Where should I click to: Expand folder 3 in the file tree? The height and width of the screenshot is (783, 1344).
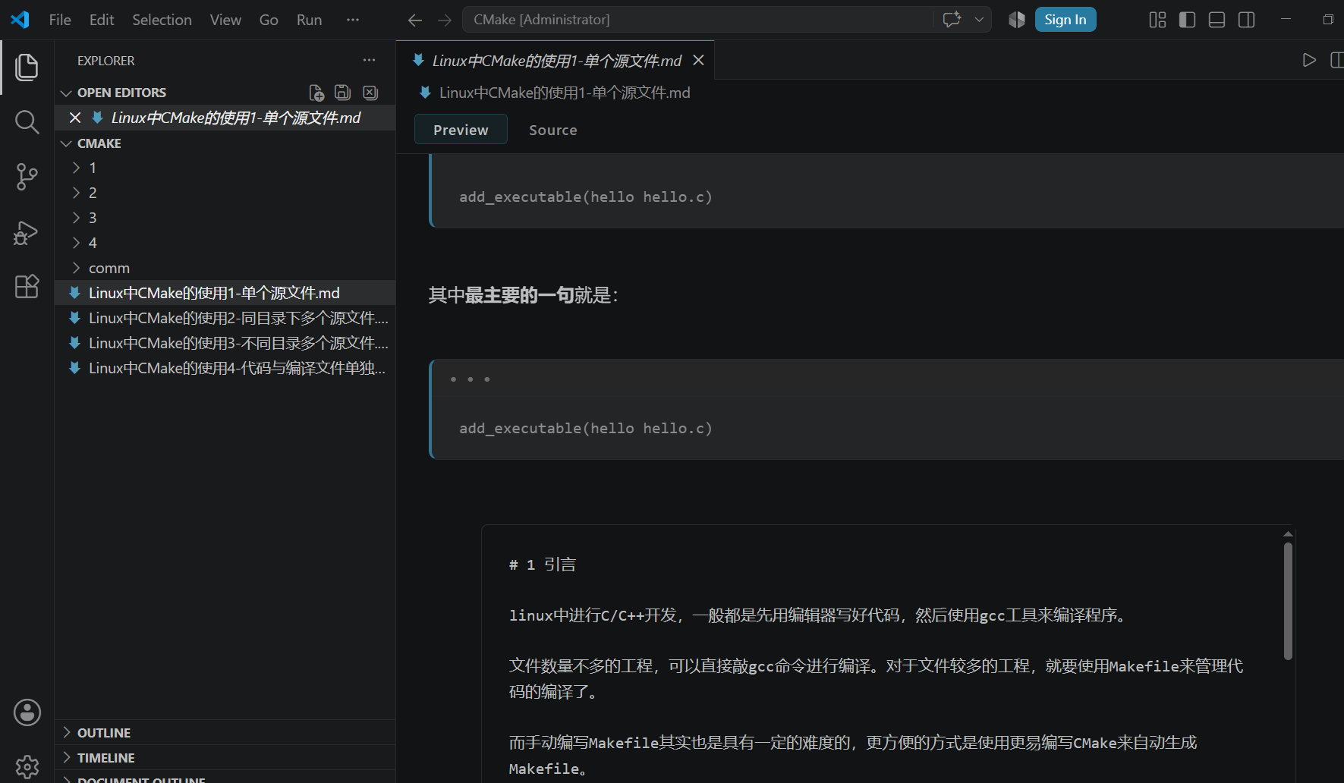pos(76,218)
